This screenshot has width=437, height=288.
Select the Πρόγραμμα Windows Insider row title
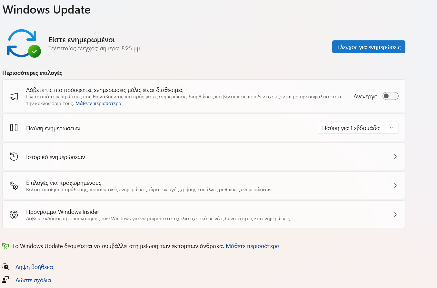(x=63, y=212)
